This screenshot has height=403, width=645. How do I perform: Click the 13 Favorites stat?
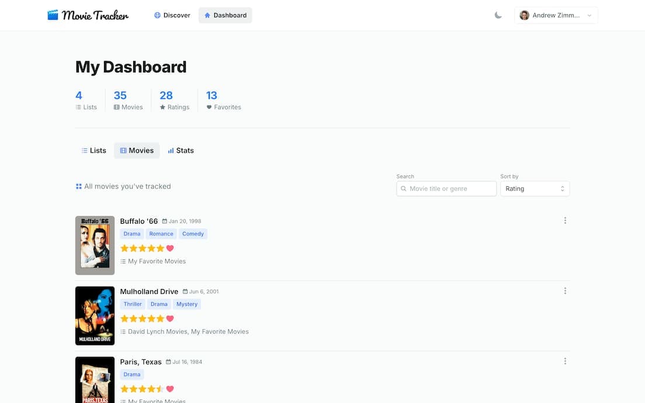pyautogui.click(x=223, y=100)
